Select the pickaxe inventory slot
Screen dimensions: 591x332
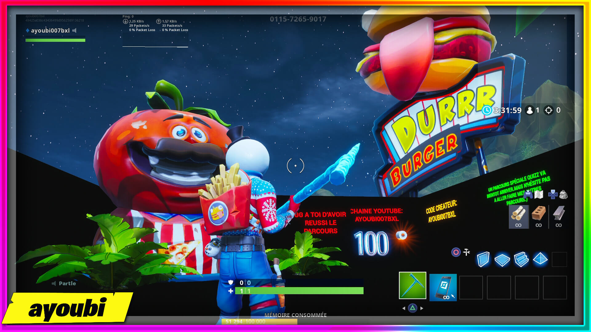point(412,286)
